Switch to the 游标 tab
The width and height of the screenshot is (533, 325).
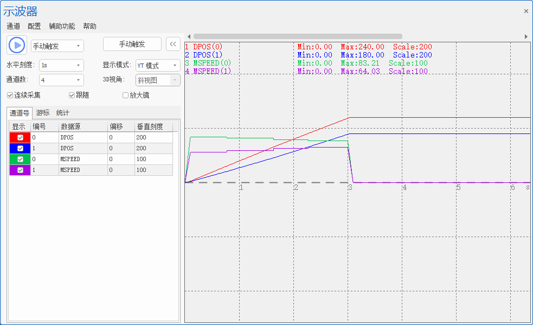[43, 113]
